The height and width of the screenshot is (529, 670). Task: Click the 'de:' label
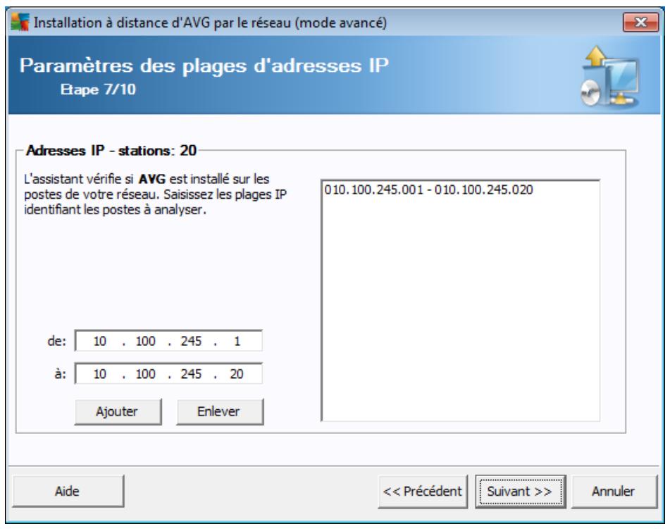57,341
